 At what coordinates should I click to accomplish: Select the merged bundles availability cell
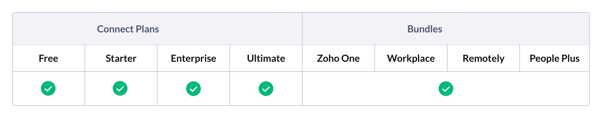[x=446, y=89]
